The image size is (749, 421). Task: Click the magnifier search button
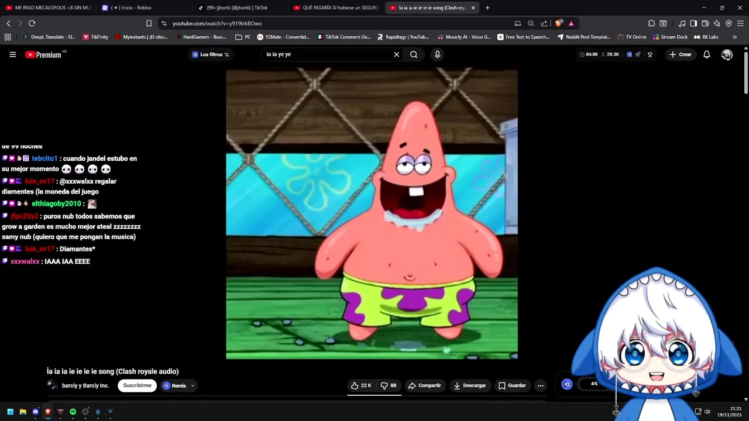click(x=414, y=54)
